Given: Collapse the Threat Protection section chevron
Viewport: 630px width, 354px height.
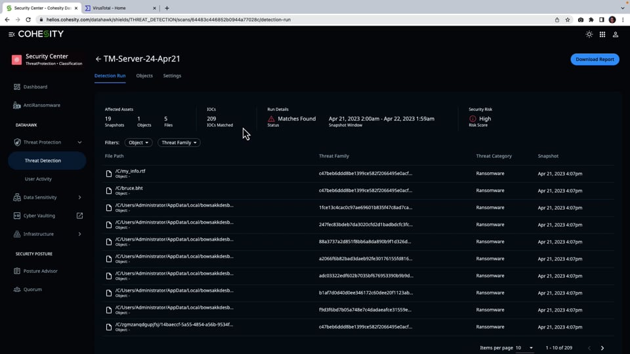Looking at the screenshot, I should [79, 142].
